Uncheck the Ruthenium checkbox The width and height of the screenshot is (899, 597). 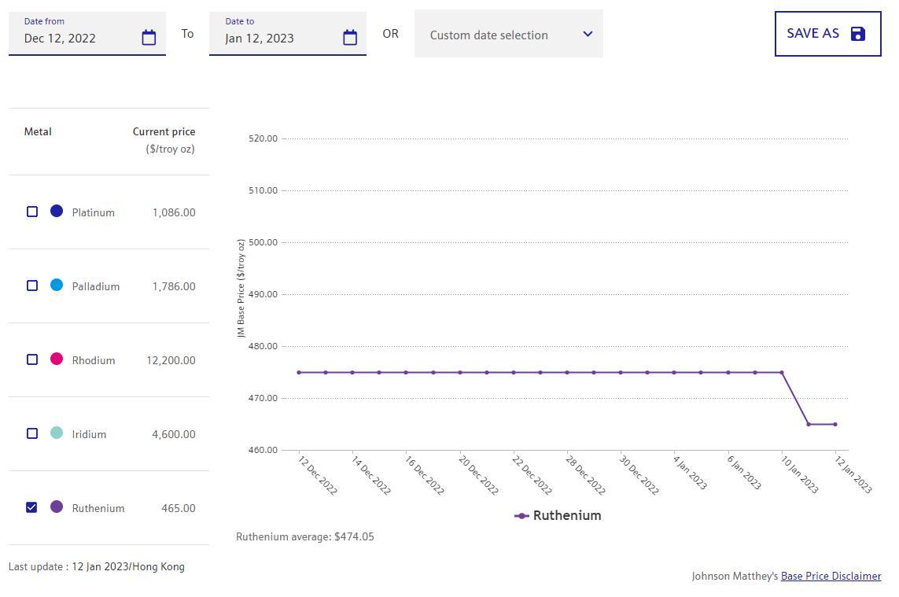tap(32, 507)
